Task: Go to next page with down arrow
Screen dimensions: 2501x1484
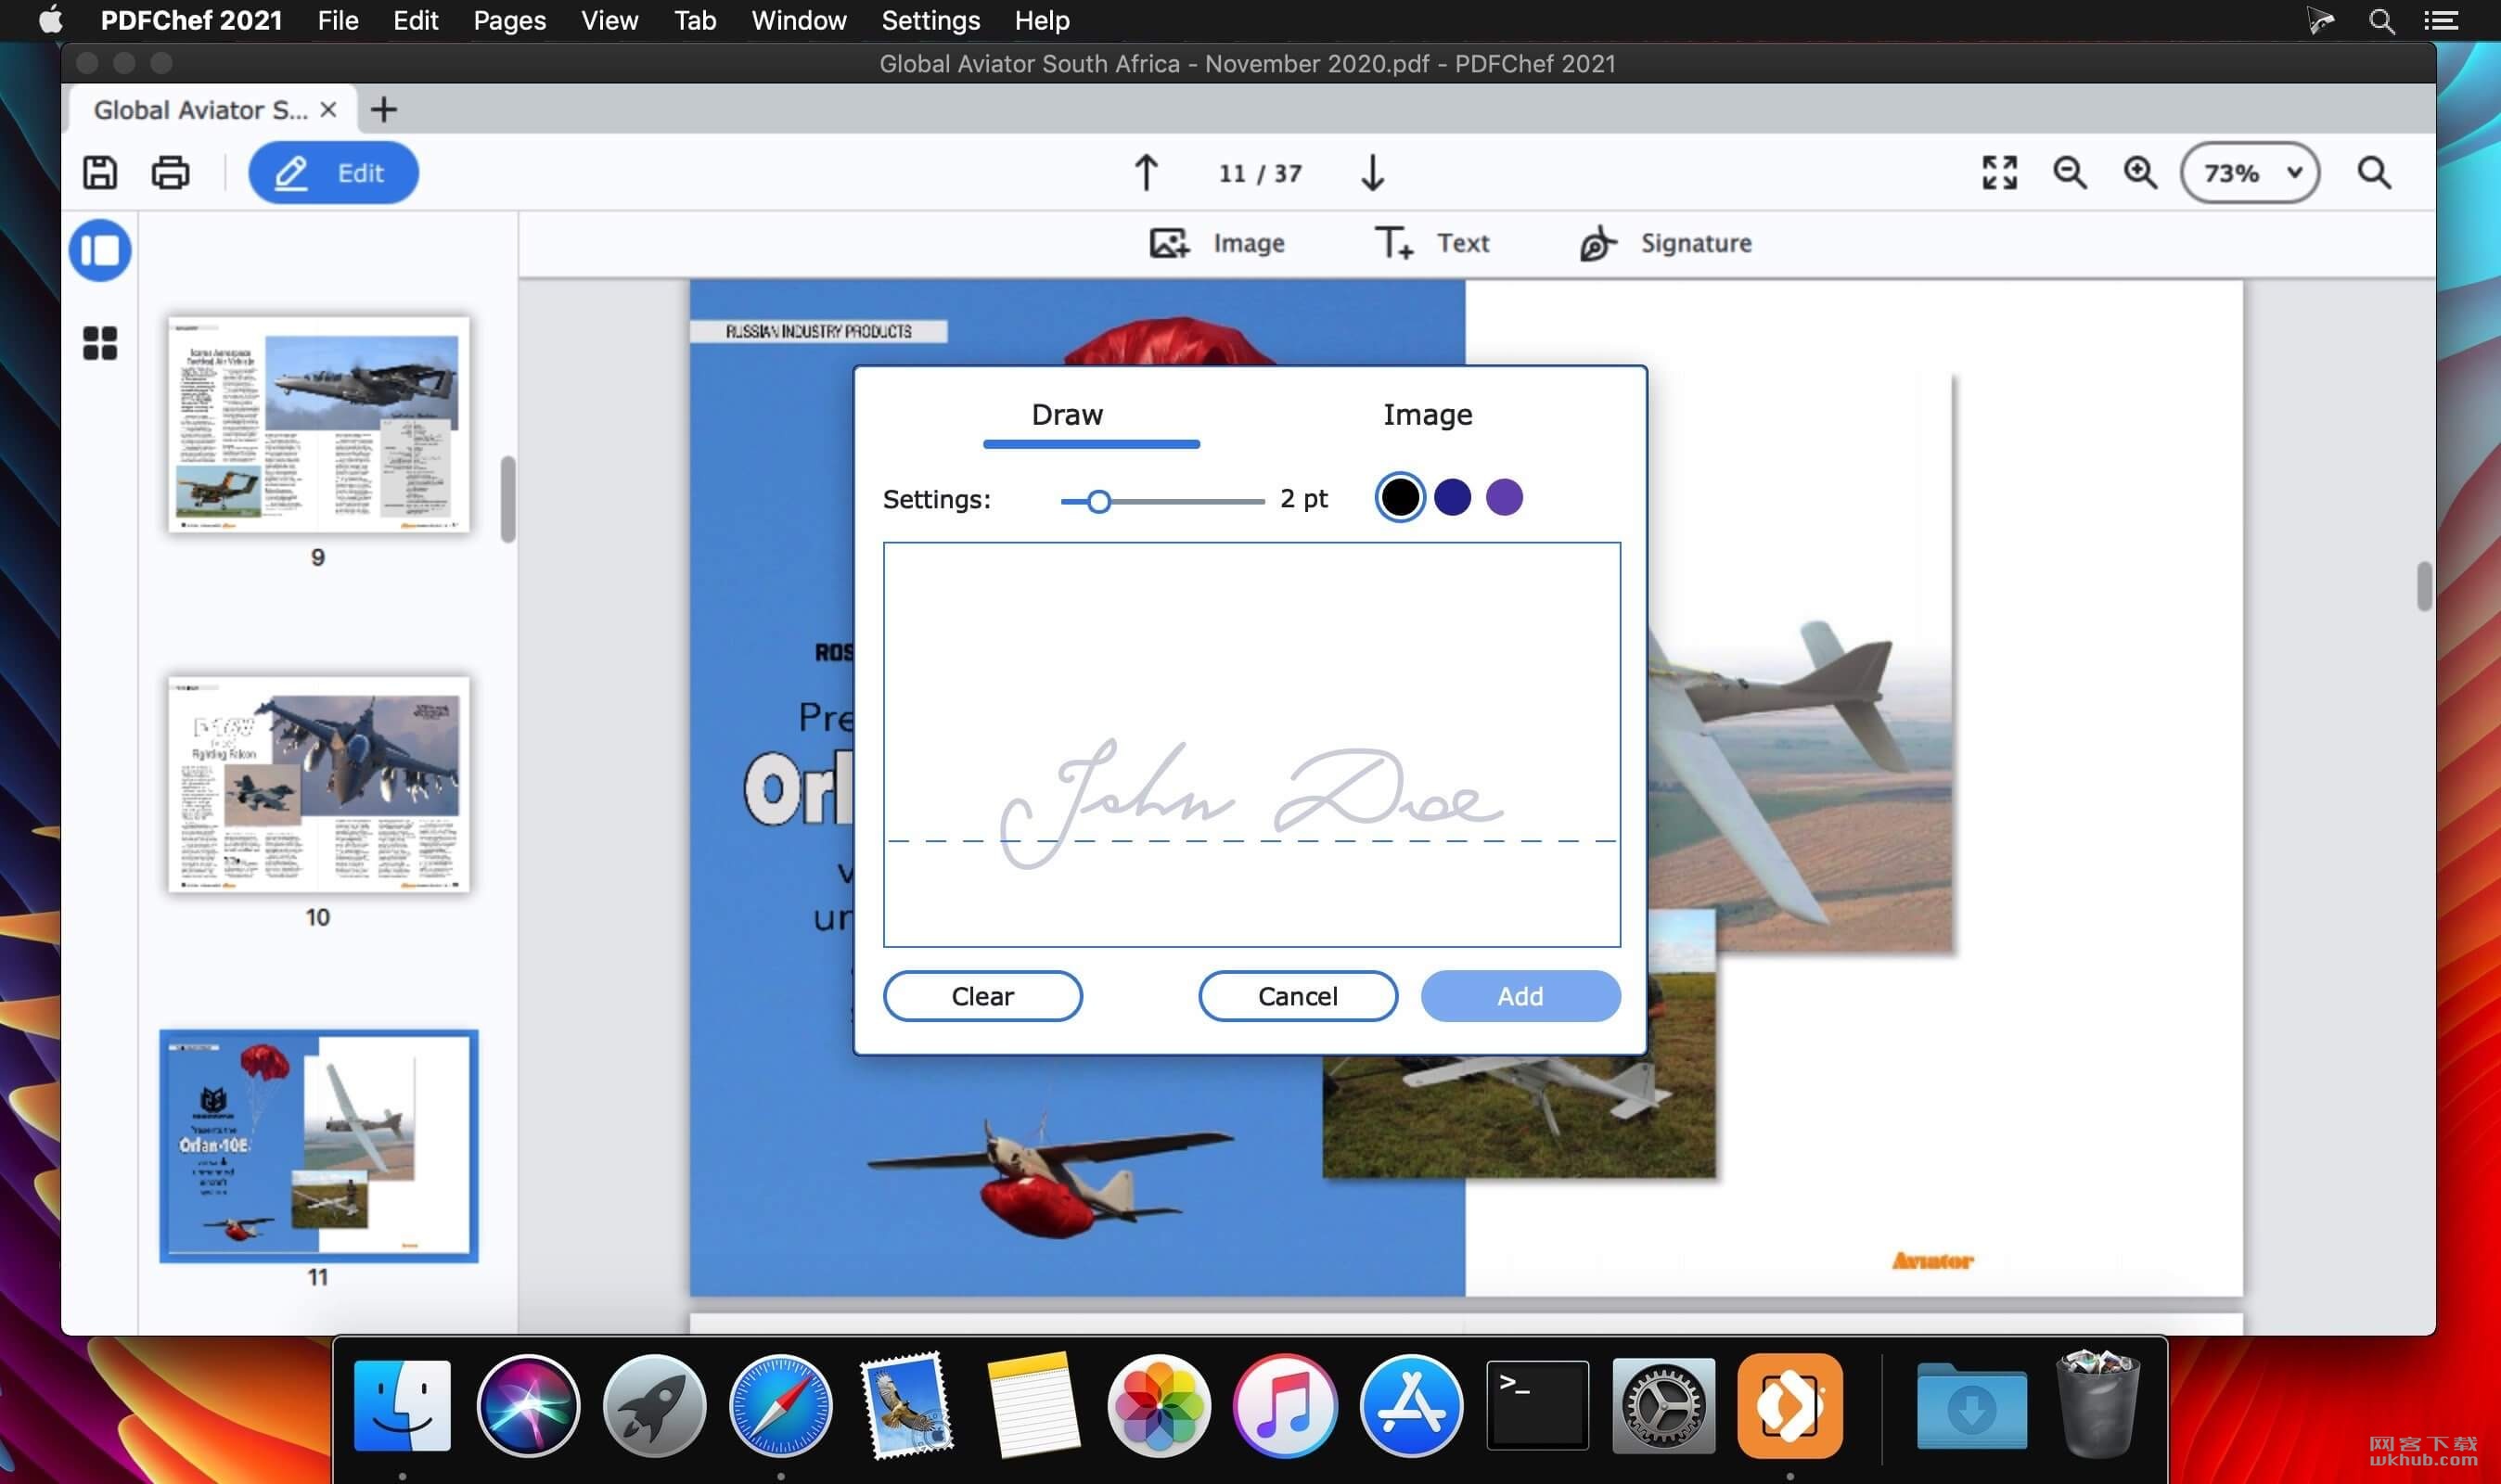Action: pos(1372,173)
